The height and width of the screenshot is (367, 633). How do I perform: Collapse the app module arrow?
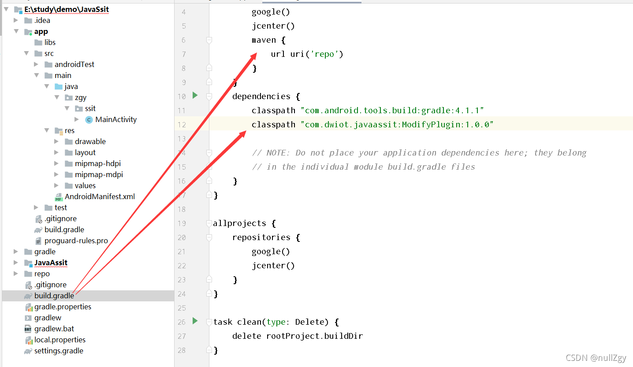(x=16, y=31)
